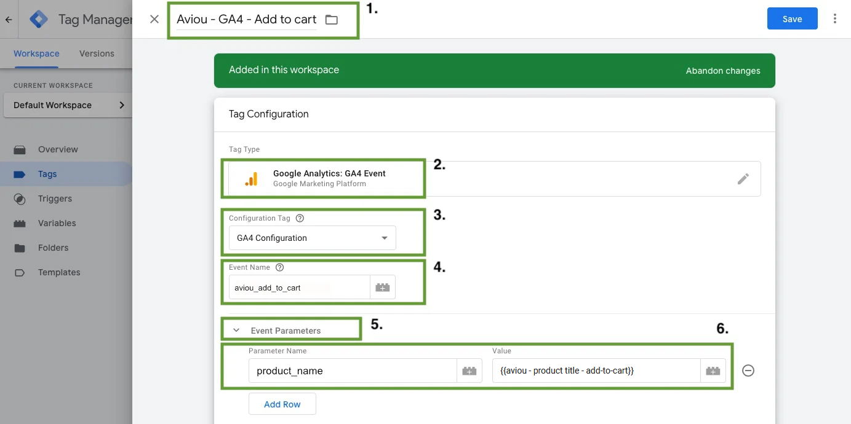Image resolution: width=851 pixels, height=424 pixels.
Task: Edit the tag name field
Action: pos(247,19)
